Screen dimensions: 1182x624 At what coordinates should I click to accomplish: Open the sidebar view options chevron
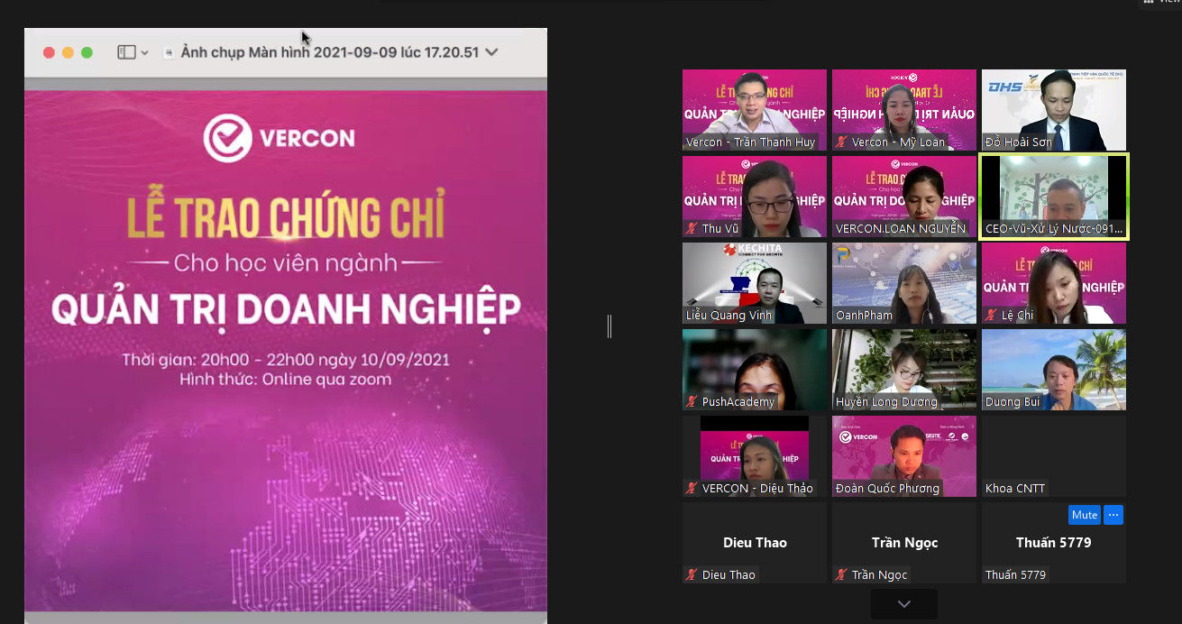(144, 53)
